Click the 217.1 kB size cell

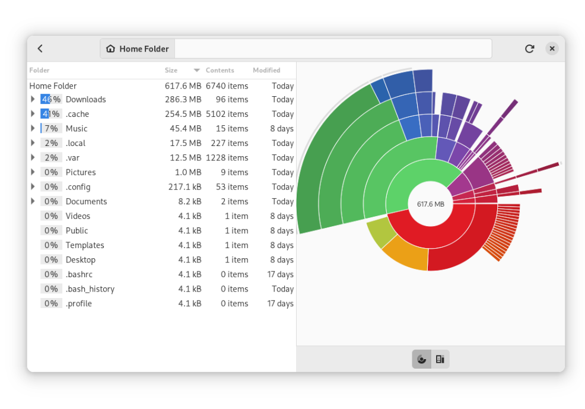(x=185, y=186)
